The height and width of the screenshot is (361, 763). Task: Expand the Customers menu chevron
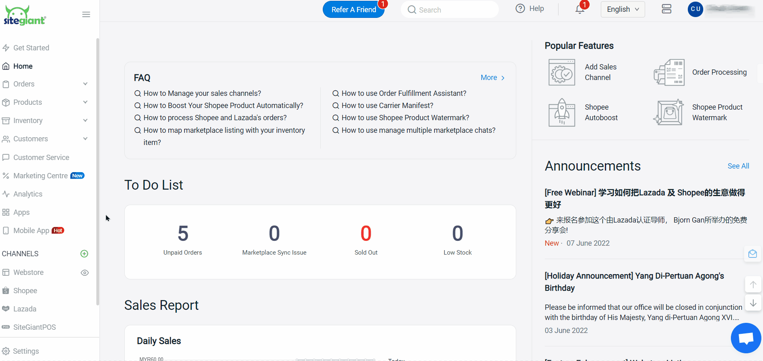[x=85, y=139]
